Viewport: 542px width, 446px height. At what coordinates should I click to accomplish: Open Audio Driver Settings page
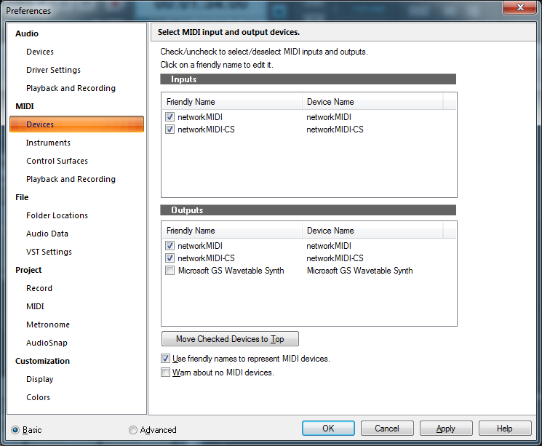tap(53, 70)
